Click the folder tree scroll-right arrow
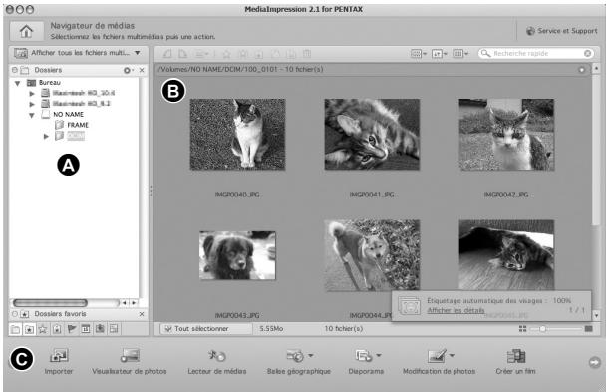Image resolution: width=607 pixels, height=392 pixels. tap(134, 303)
